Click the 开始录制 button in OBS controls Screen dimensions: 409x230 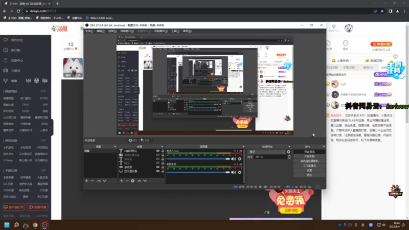point(309,156)
